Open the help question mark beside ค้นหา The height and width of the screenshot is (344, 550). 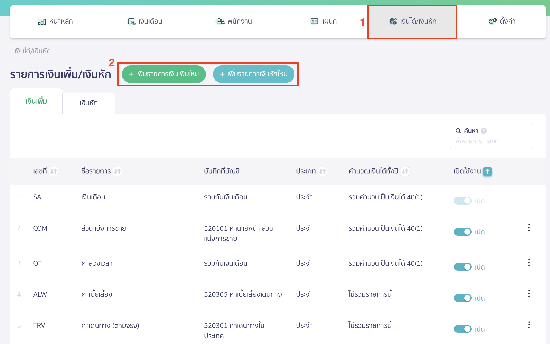[x=484, y=131]
